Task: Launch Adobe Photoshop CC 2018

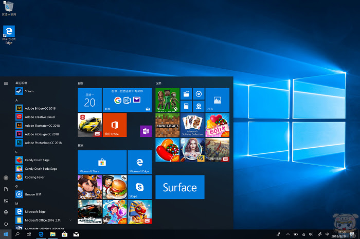Action: [x=44, y=143]
